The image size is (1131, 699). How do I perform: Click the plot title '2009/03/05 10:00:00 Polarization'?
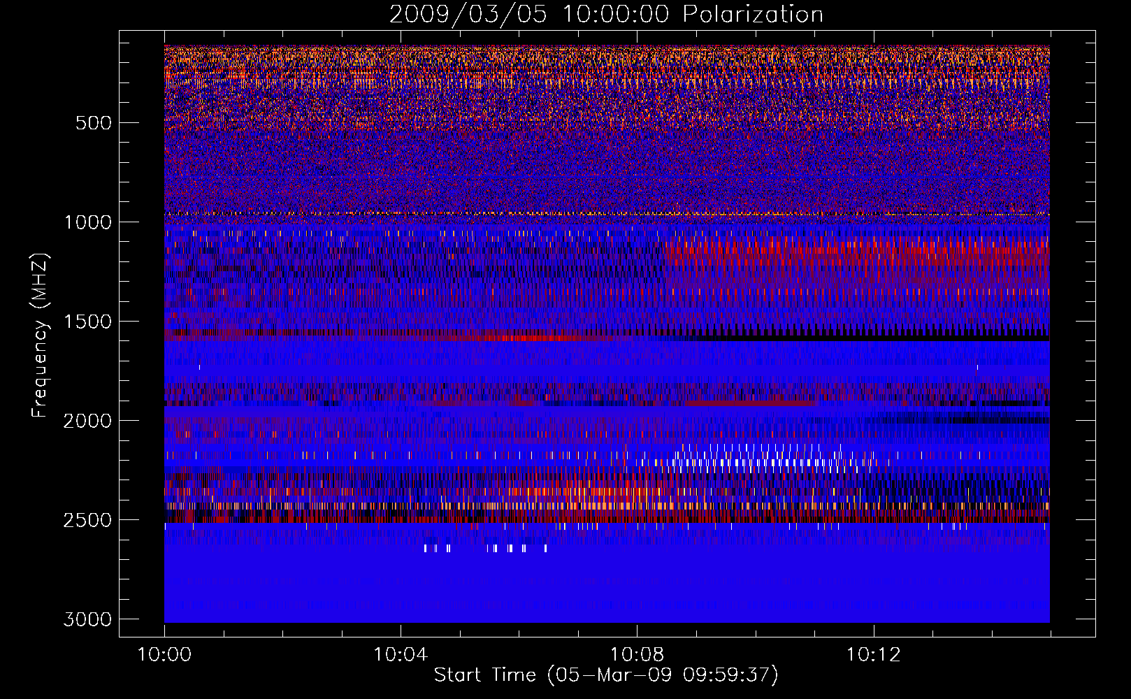pos(606,15)
